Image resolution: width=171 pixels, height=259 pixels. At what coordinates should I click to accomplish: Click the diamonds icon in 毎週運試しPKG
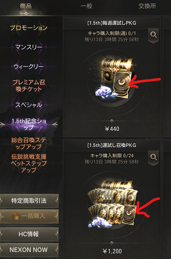(104, 93)
